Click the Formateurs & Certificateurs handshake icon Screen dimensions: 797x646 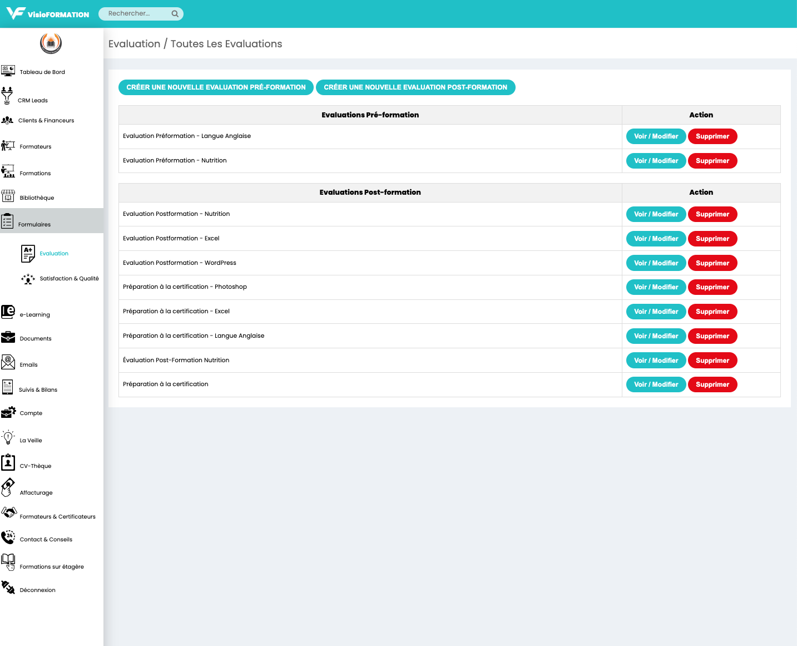8,512
